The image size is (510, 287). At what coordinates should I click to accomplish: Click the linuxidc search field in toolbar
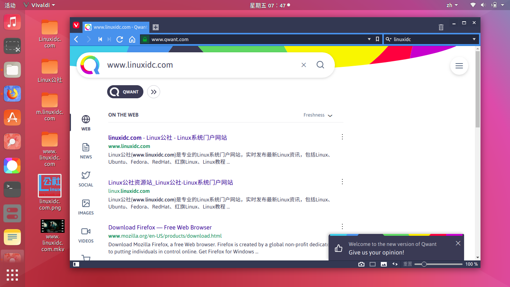click(x=431, y=39)
